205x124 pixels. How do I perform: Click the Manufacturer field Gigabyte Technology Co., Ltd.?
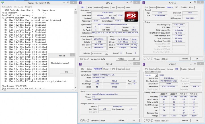click(114, 75)
